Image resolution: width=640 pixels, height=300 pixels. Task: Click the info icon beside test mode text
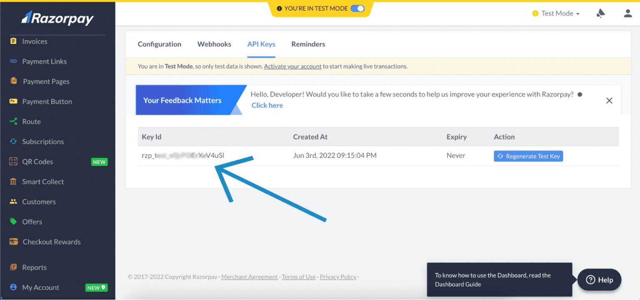279,8
